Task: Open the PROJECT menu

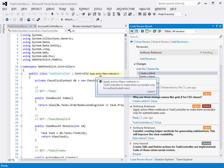Action: [36, 9]
